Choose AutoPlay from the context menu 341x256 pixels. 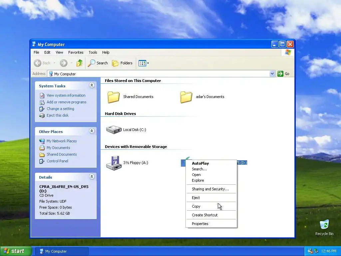click(x=211, y=163)
